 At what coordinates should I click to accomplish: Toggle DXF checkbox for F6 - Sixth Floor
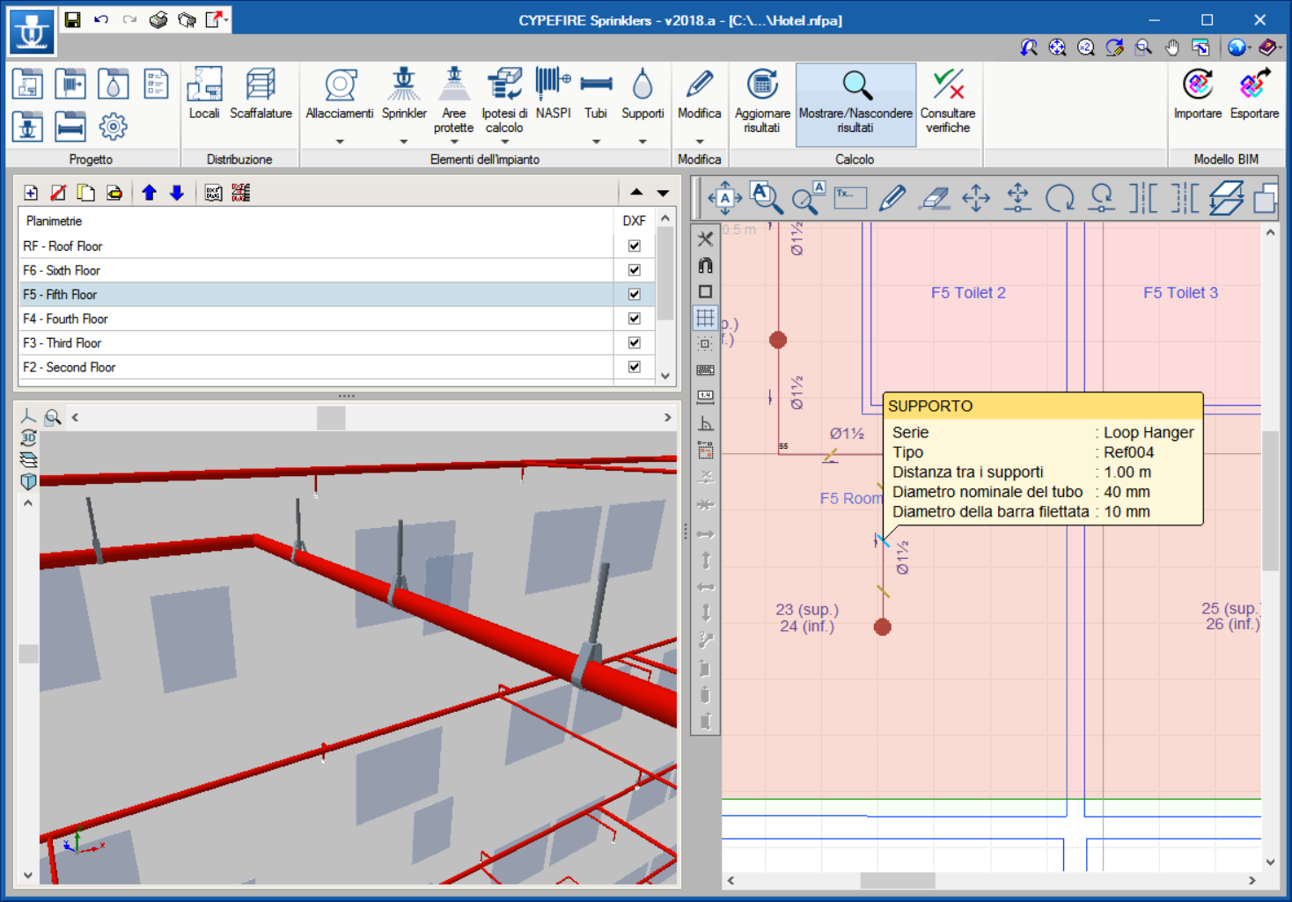click(x=635, y=270)
